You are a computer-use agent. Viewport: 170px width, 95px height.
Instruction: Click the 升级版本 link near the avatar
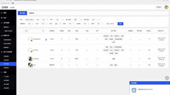159,7
